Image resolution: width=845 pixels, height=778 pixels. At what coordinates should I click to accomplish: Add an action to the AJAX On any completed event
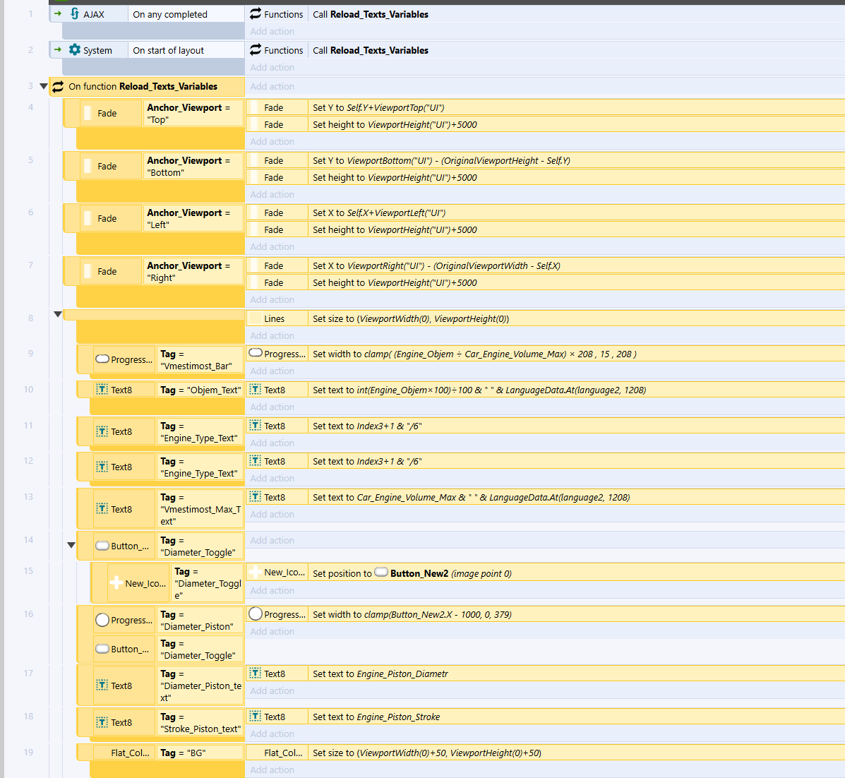coord(272,31)
